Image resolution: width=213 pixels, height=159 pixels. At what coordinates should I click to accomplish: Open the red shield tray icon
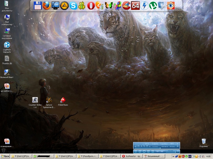pos(183,156)
